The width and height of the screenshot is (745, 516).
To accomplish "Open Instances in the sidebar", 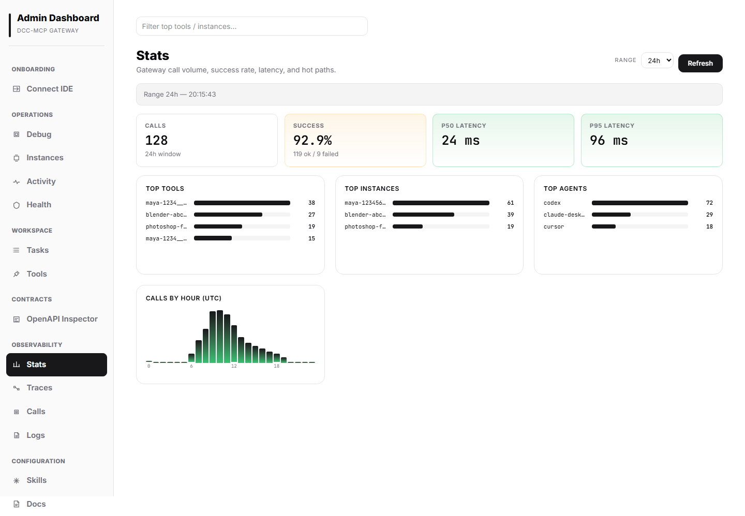I will click(56, 158).
